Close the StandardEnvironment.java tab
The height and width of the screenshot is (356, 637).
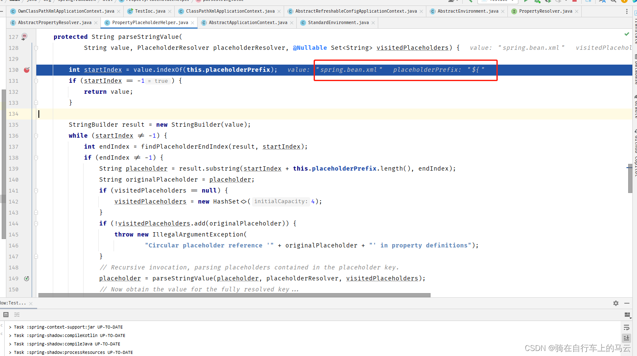373,23
